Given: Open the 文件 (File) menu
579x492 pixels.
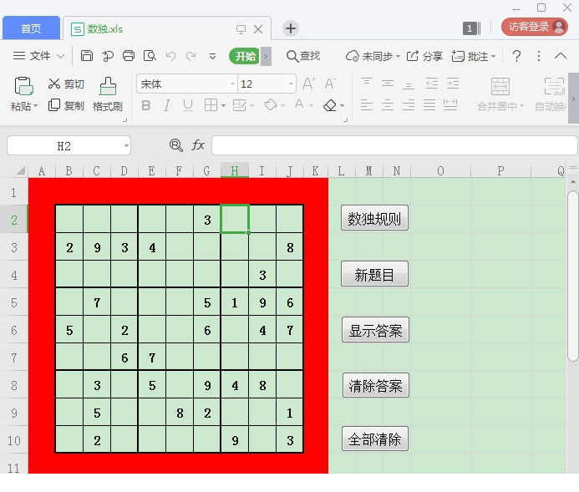Looking at the screenshot, I should pos(38,56).
